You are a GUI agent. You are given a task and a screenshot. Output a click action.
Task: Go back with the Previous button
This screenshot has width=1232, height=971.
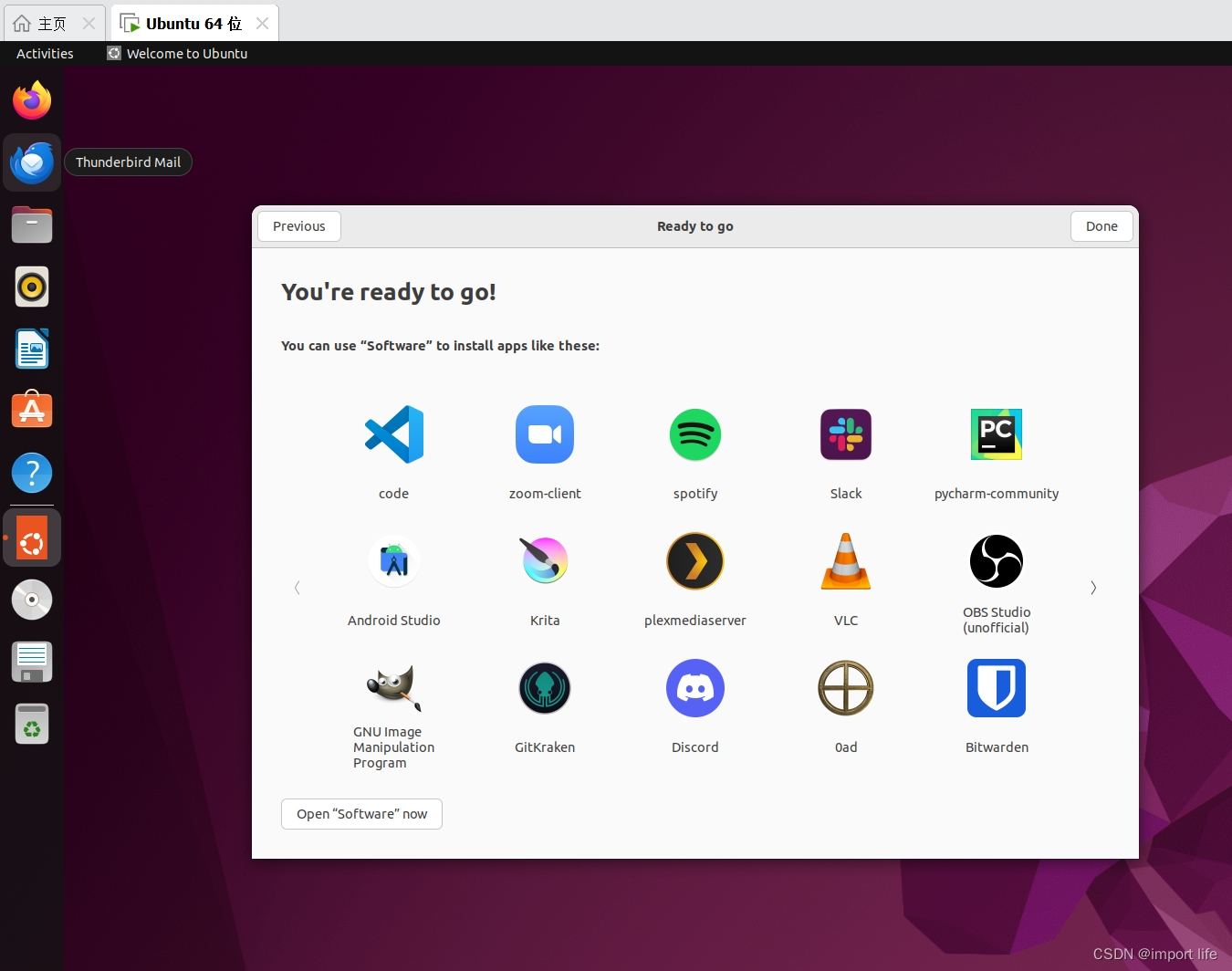pyautogui.click(x=299, y=226)
